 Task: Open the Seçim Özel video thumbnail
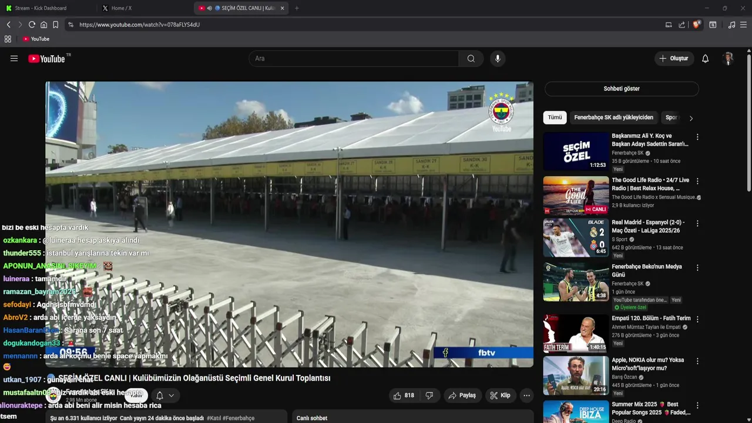(x=576, y=152)
